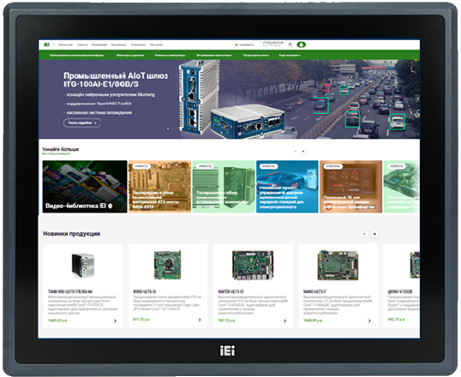
Task: Click the IEI logo in the site header
Action: 46,45
